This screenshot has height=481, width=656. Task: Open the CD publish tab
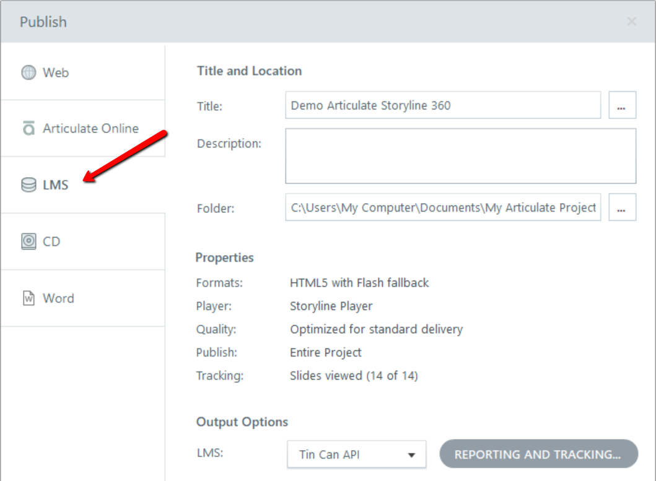click(83, 241)
